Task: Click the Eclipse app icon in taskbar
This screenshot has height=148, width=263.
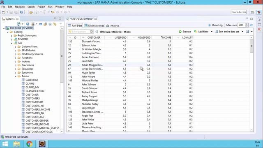Action: coord(42,144)
